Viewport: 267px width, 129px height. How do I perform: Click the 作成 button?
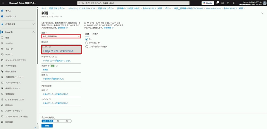47,126
